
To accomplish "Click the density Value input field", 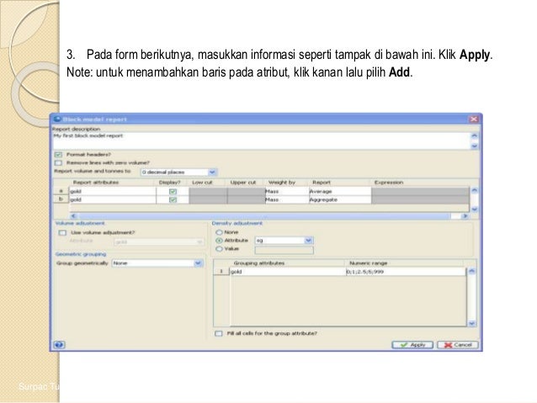I will click(284, 250).
